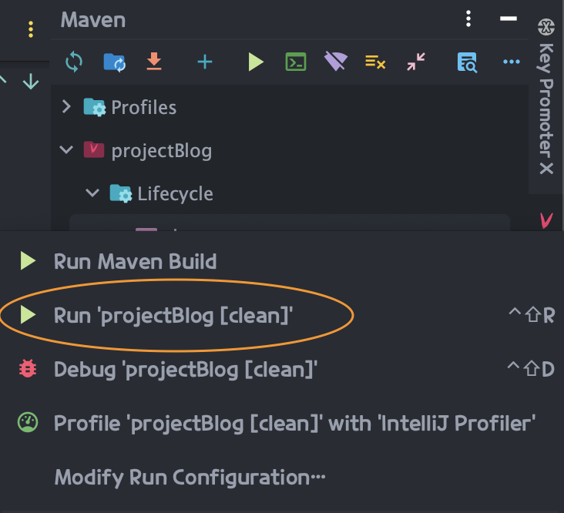This screenshot has width=564, height=513.
Task: Hide the Maven tool window
Action: pos(509,18)
